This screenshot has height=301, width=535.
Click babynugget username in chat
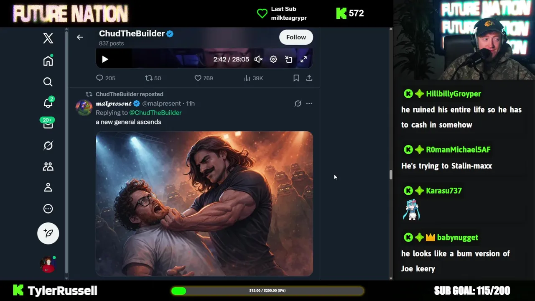(x=458, y=237)
